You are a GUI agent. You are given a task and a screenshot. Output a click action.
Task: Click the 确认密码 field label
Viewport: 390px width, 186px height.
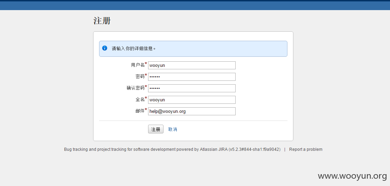click(x=135, y=88)
